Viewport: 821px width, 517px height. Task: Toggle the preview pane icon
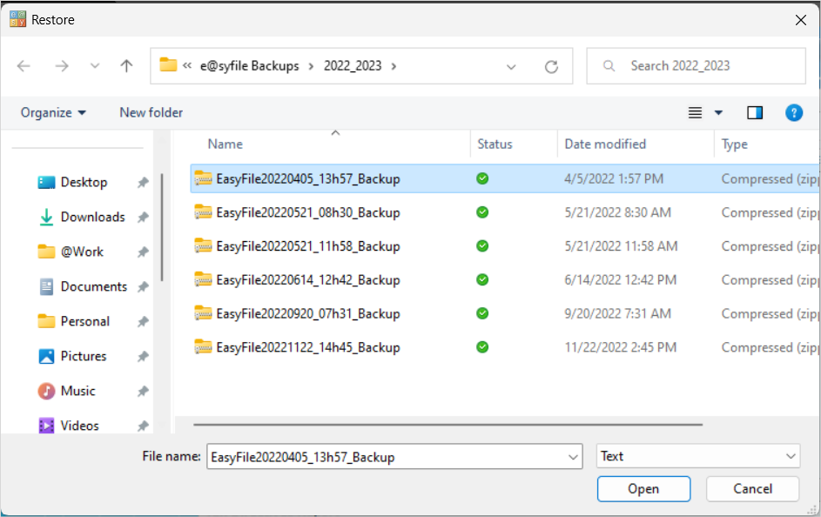click(755, 112)
